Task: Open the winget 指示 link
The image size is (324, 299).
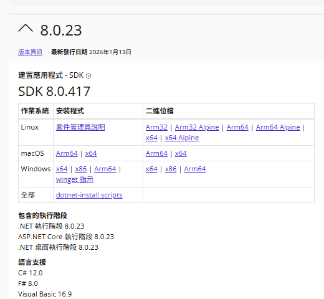Action: (75, 179)
